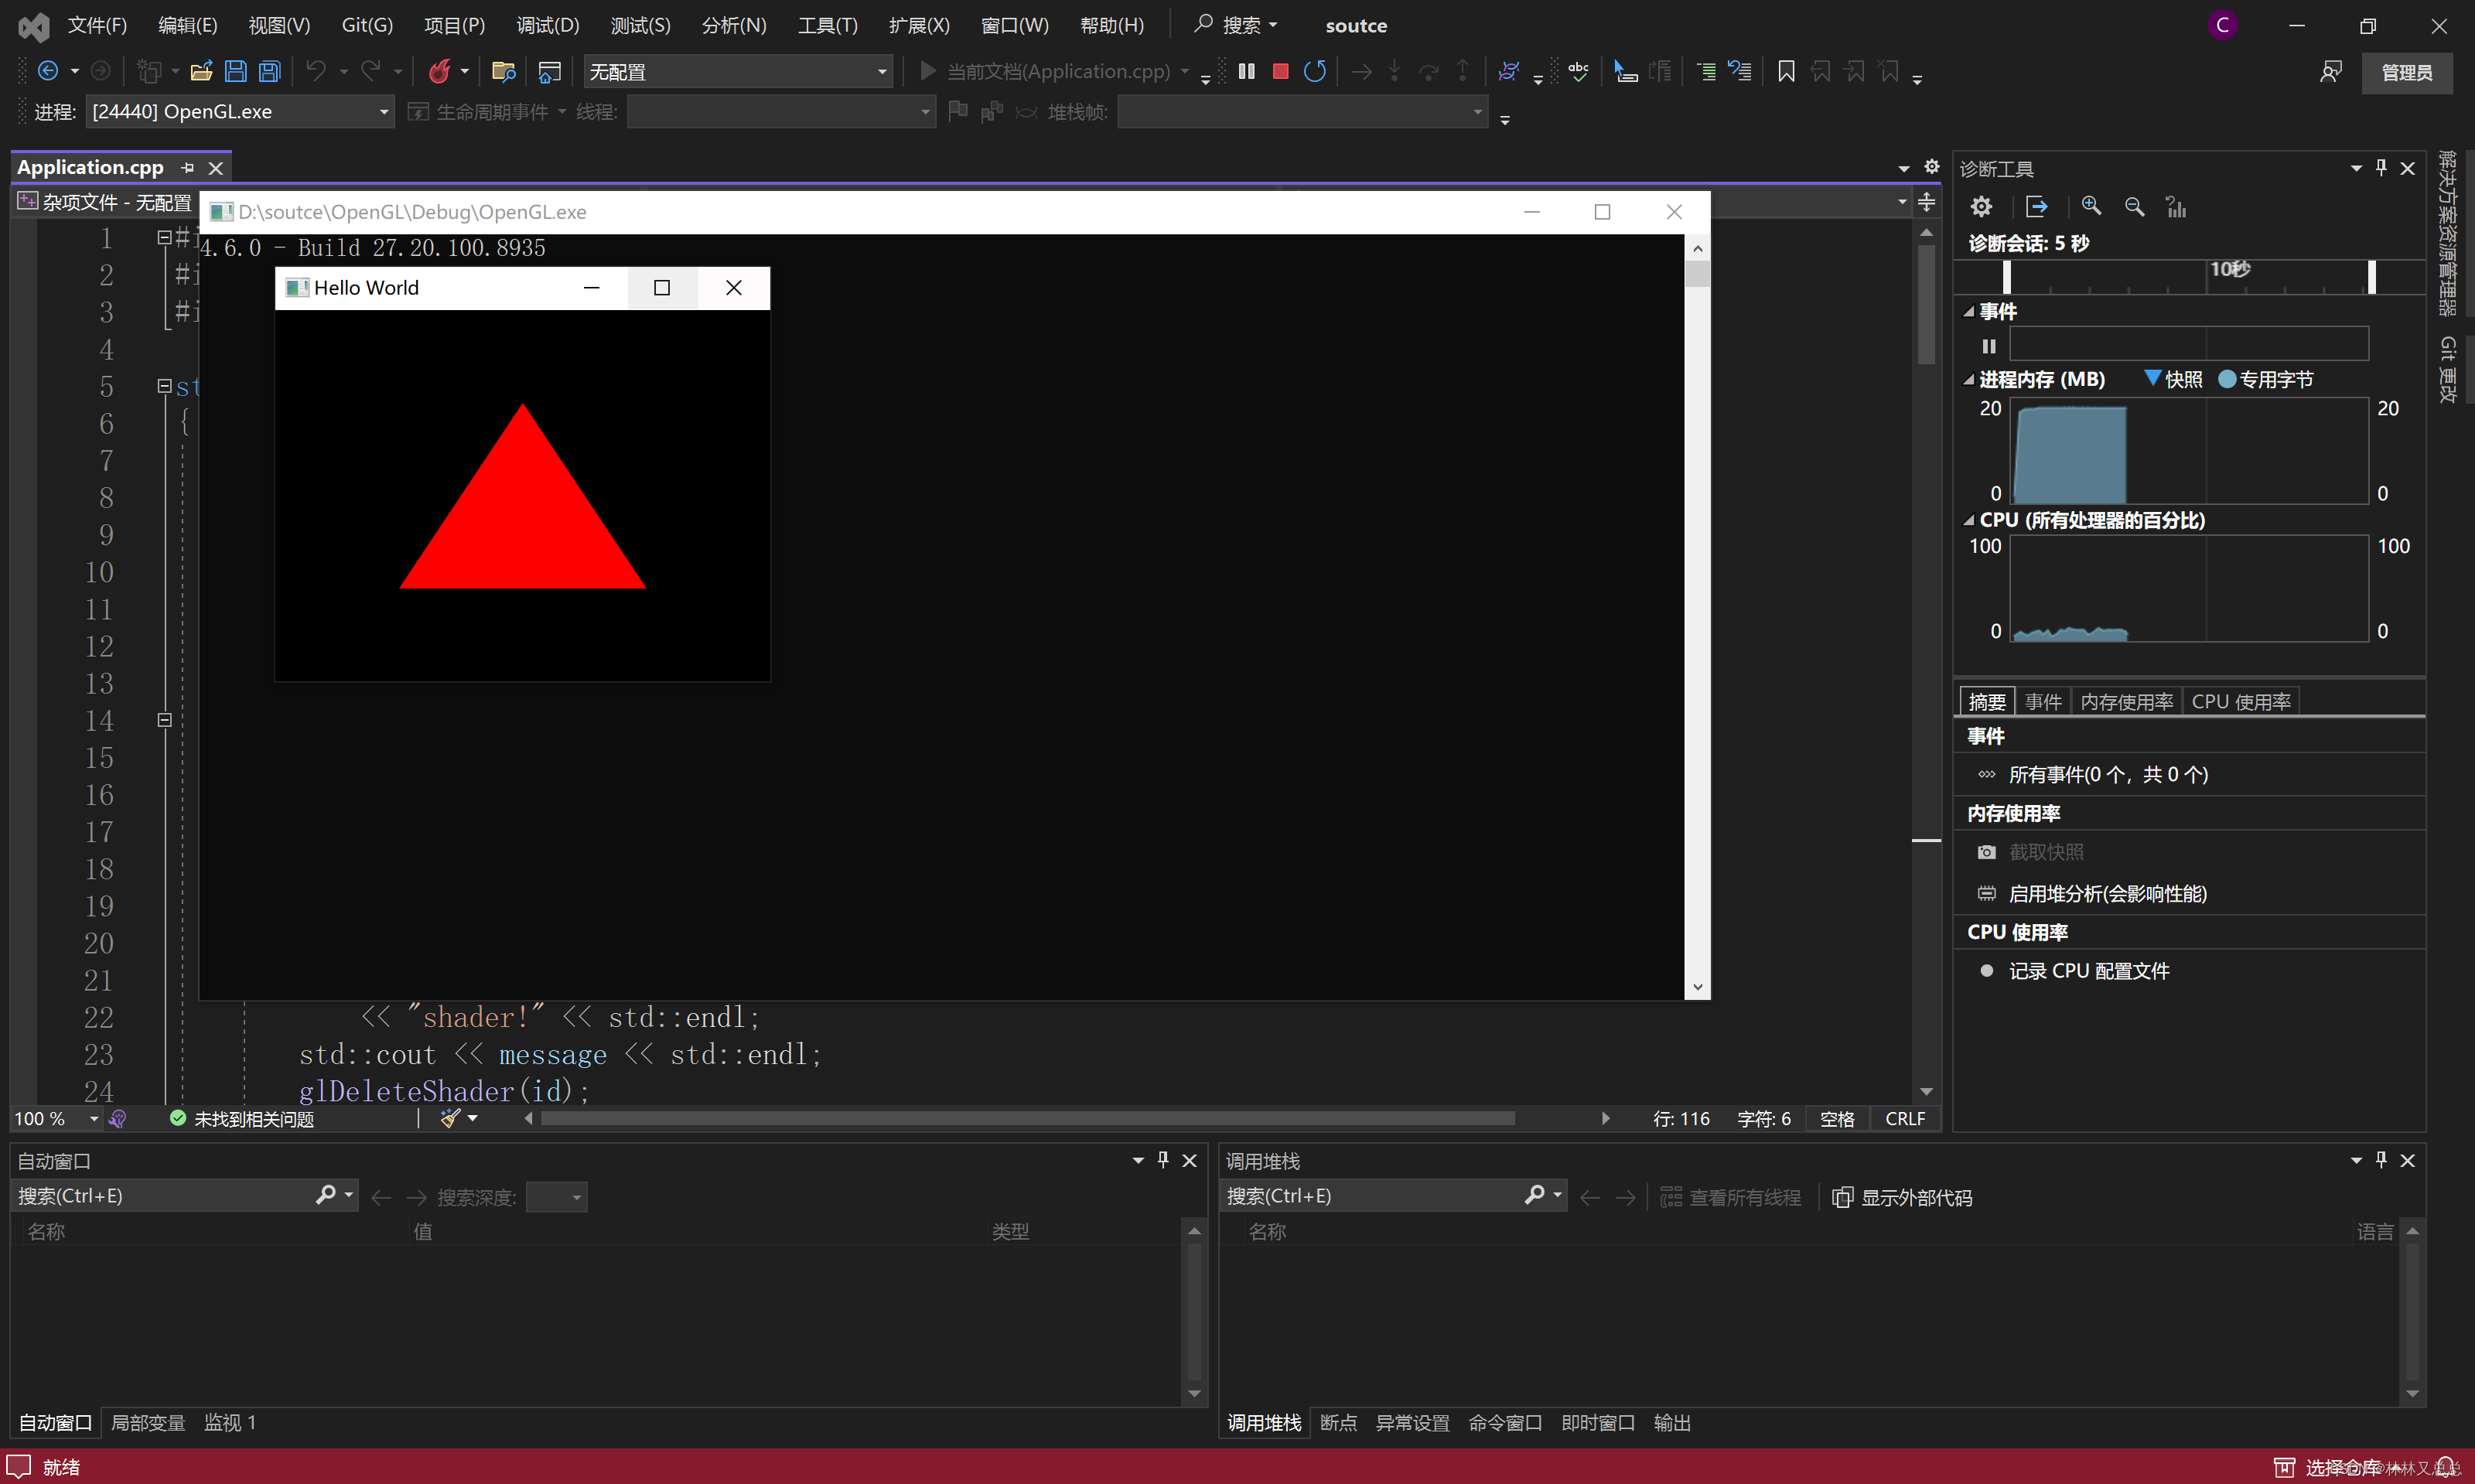Click the Restart debugging icon
Viewport: 2475px width, 1484px height.
point(1315,71)
